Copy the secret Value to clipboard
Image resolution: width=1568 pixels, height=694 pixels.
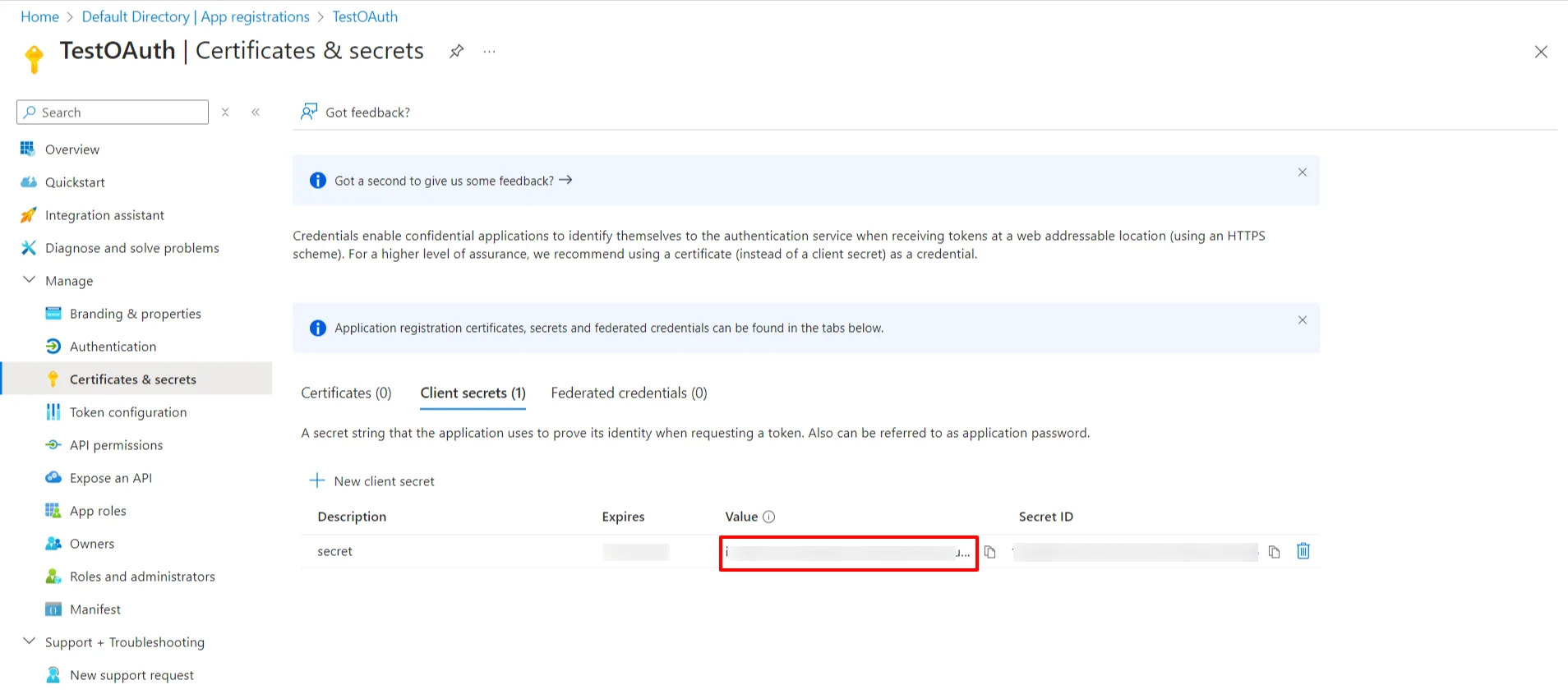click(990, 552)
